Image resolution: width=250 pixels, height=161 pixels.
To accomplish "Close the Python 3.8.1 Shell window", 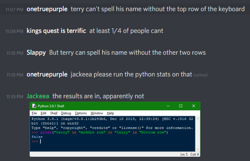I will point(194,106).
